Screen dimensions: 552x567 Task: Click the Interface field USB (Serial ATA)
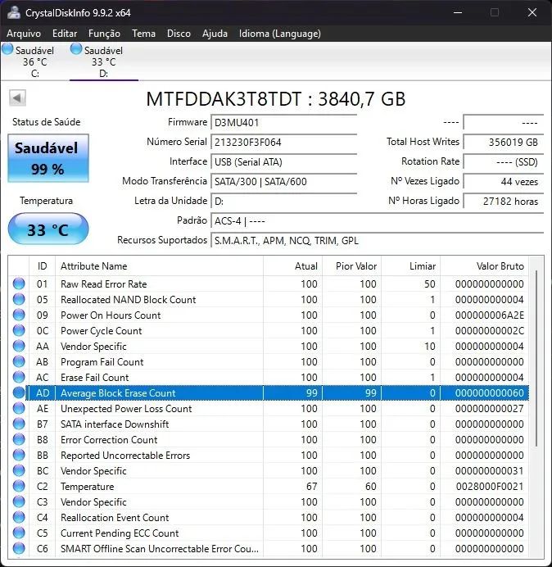point(283,161)
